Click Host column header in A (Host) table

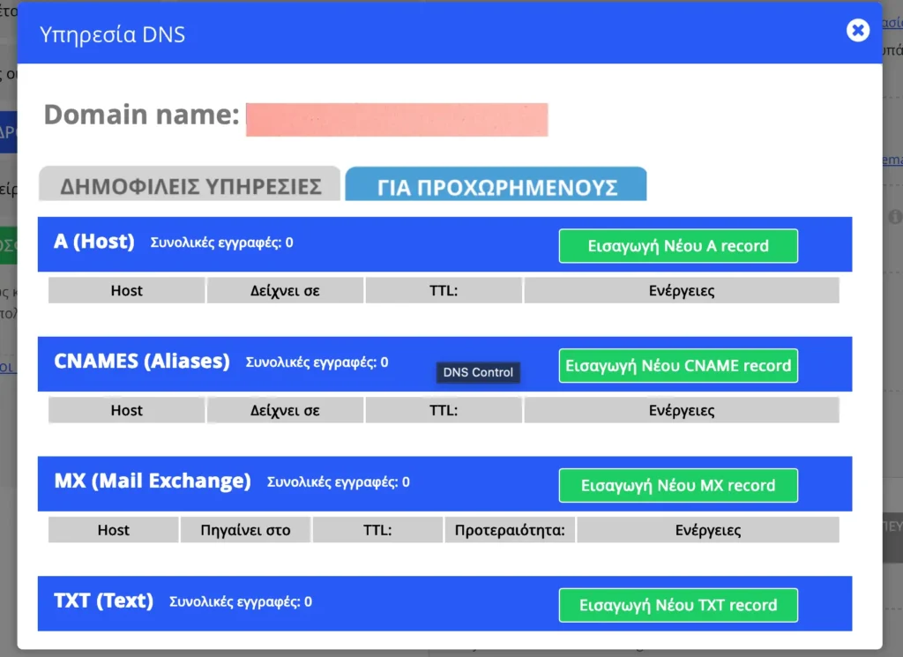126,290
